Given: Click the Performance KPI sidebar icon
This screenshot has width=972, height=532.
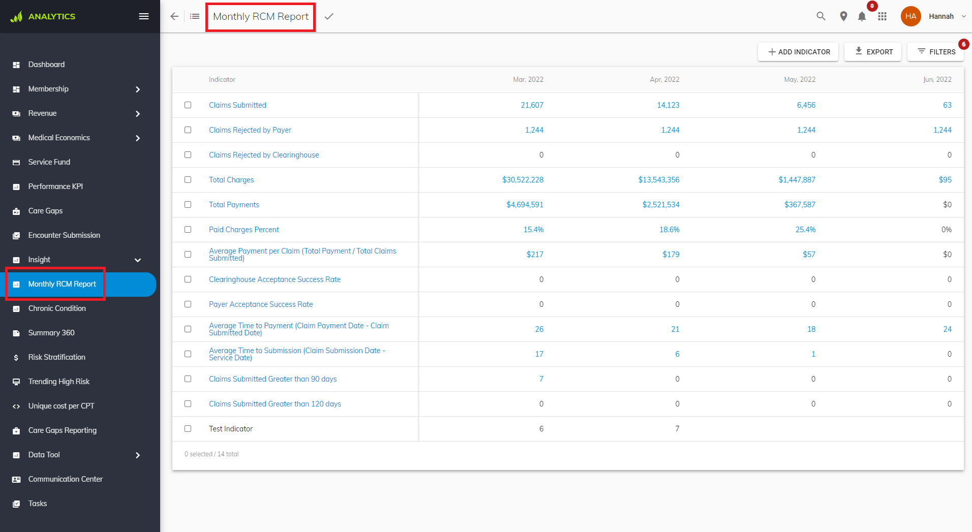Looking at the screenshot, I should pos(16,186).
